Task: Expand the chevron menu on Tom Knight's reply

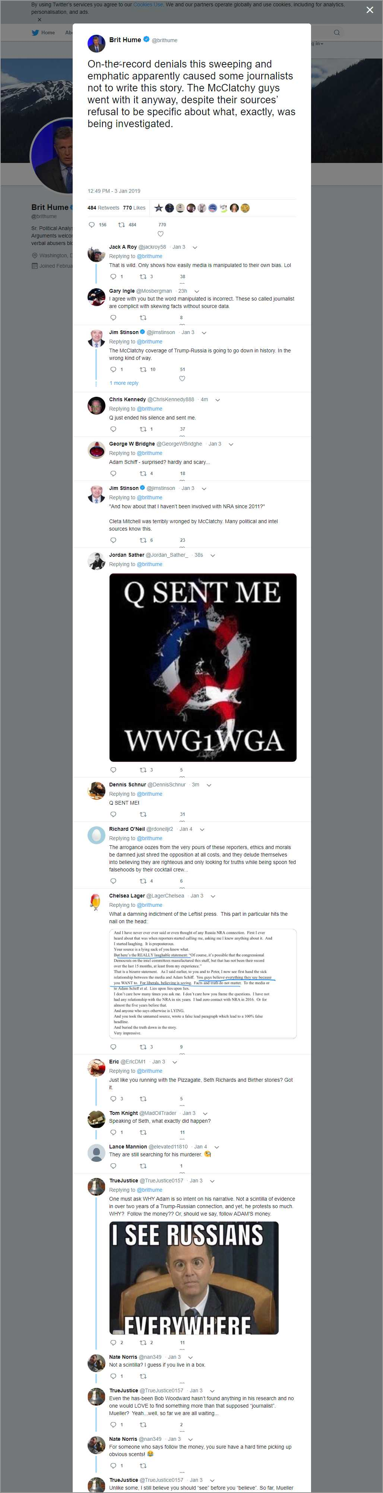Action: 205,1113
